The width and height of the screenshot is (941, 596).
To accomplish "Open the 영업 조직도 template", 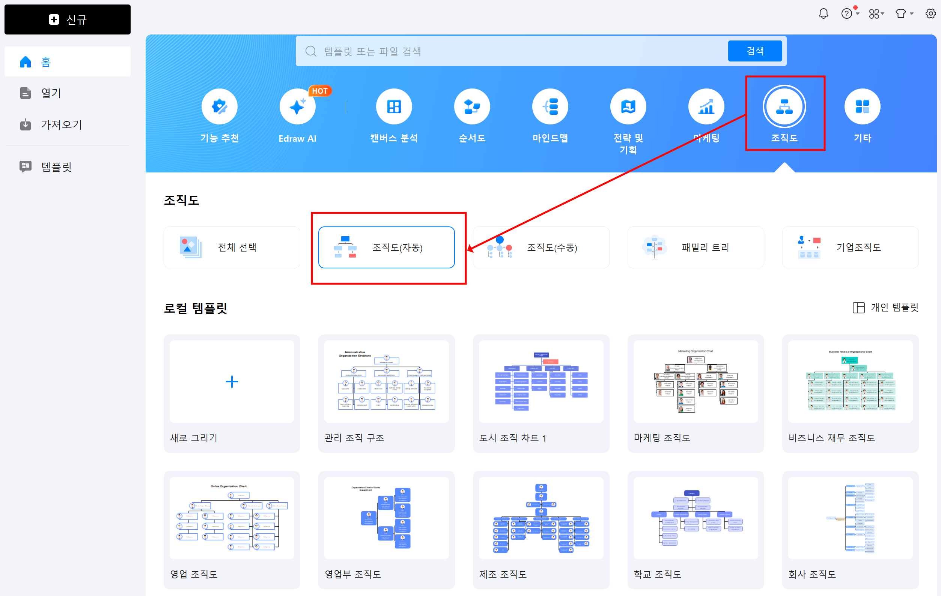I will [232, 530].
